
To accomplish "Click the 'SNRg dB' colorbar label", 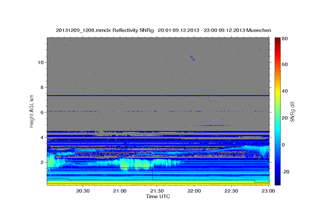I will pos(292,112).
